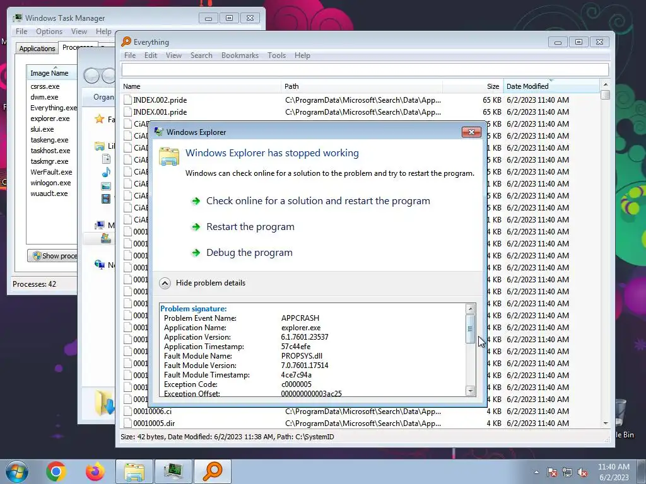Viewport: 646px width, 484px height.
Task: Open the Bookmarks menu in Everything
Action: (240, 55)
